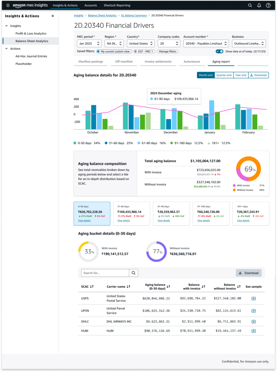Open MEC period dropdown
277x372 pixels.
[89, 44]
